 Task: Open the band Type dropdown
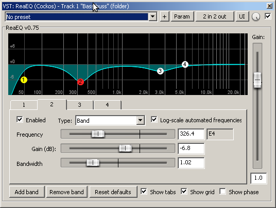click(x=141, y=120)
